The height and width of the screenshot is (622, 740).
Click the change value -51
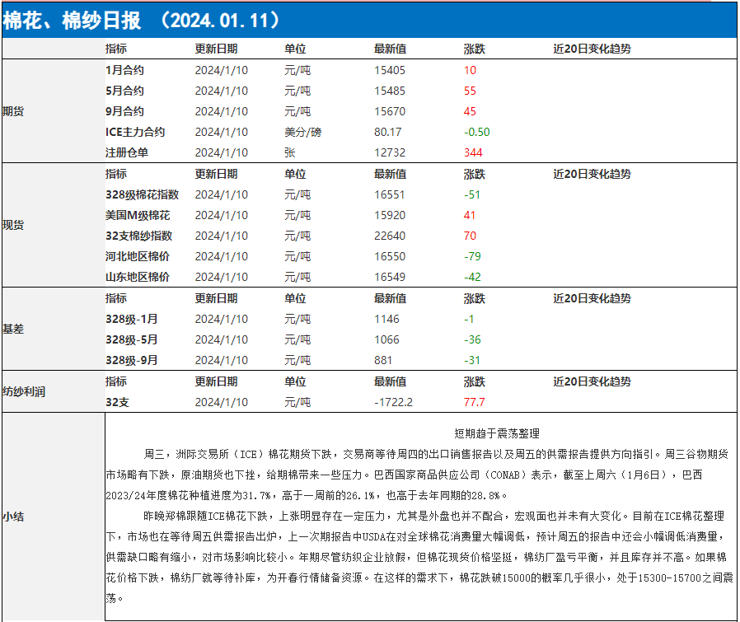point(472,195)
